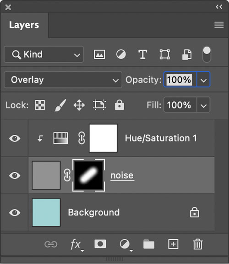Viewport: 229px width, 264px height.
Task: Open the Overlay blend mode dropdown
Action: click(x=63, y=80)
